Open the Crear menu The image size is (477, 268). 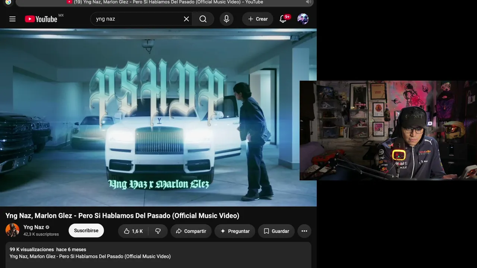(258, 19)
